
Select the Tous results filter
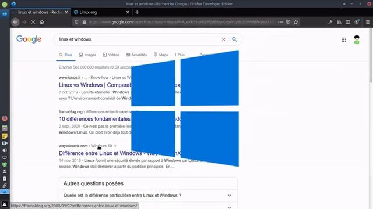(66, 55)
